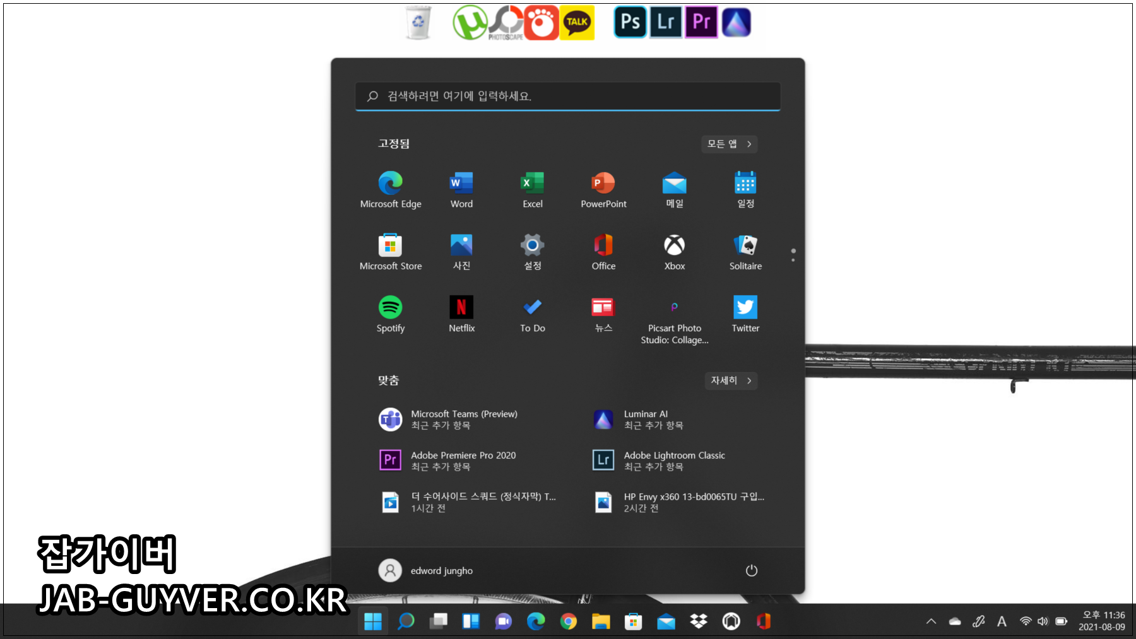Open Dropbox from the taskbar
Viewport: 1136px width, 639px height.
click(x=699, y=621)
